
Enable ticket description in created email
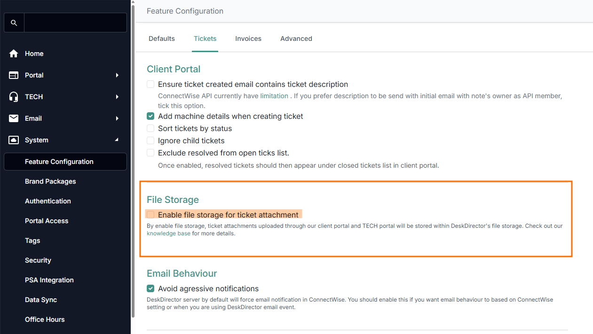click(150, 85)
